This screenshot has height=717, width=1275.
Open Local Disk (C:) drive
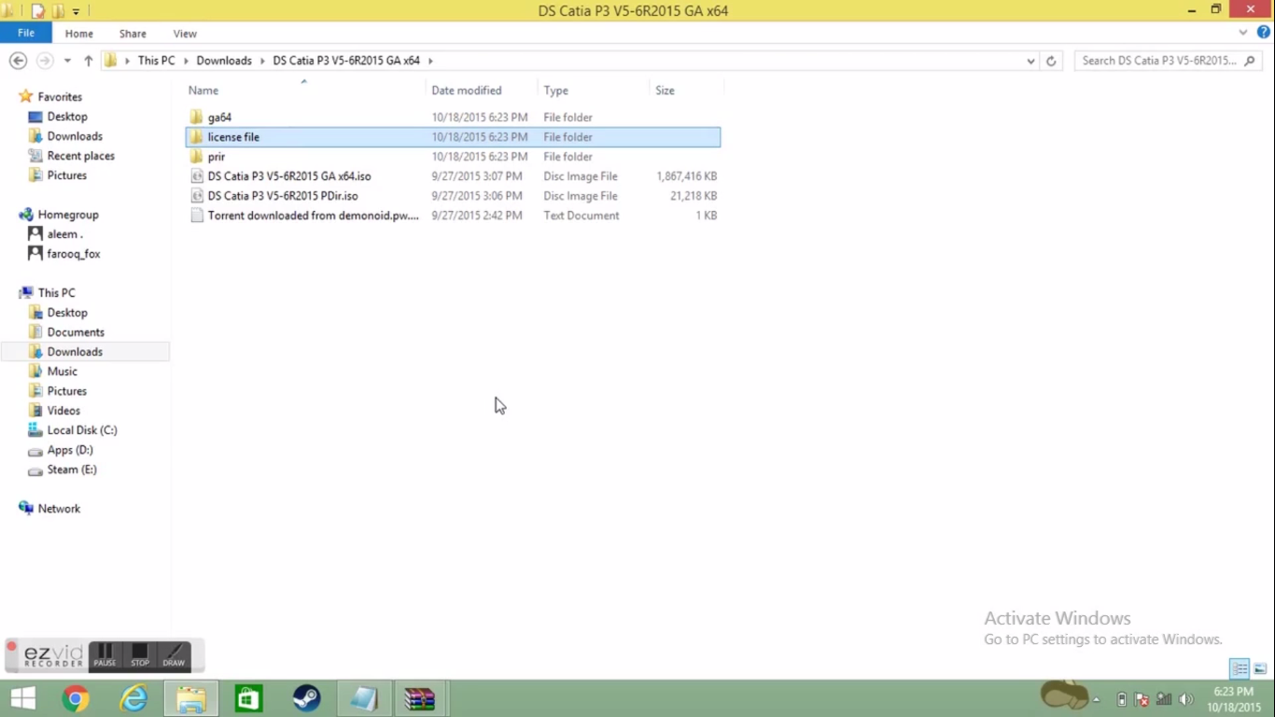click(x=82, y=430)
